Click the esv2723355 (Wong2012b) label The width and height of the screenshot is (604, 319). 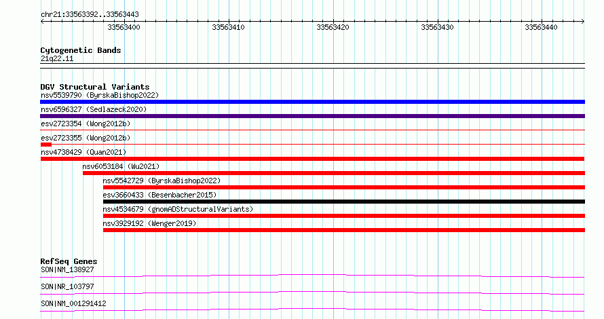pos(86,138)
